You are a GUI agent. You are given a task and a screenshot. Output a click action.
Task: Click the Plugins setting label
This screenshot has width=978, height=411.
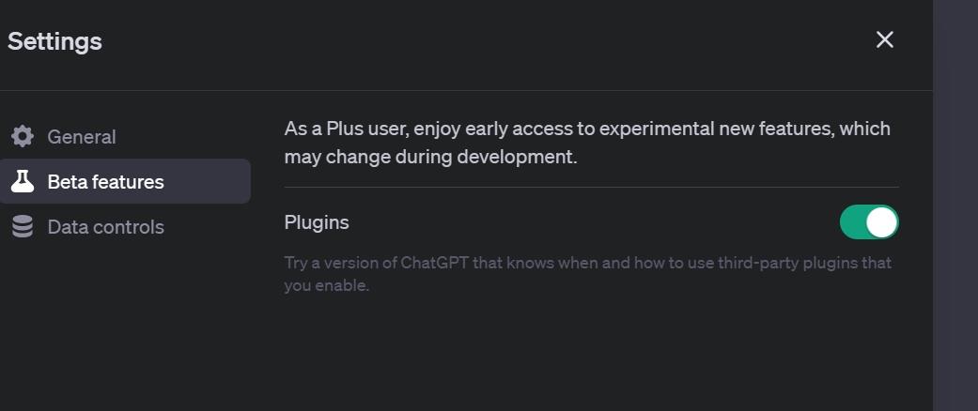click(x=317, y=222)
